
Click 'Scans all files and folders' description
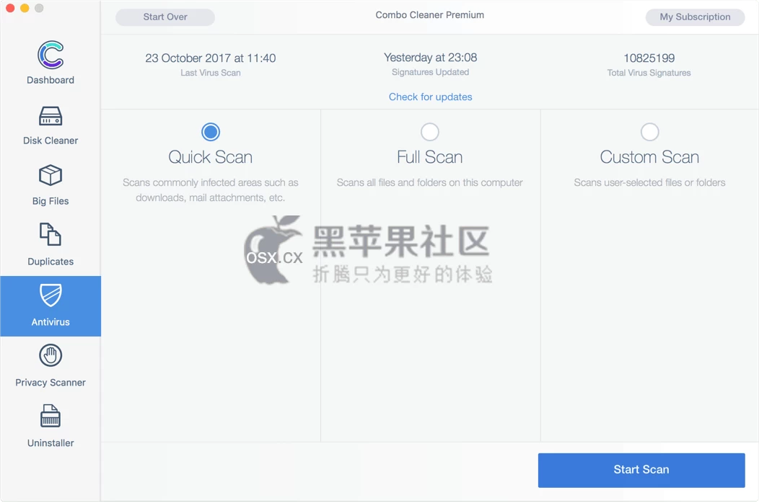(430, 183)
